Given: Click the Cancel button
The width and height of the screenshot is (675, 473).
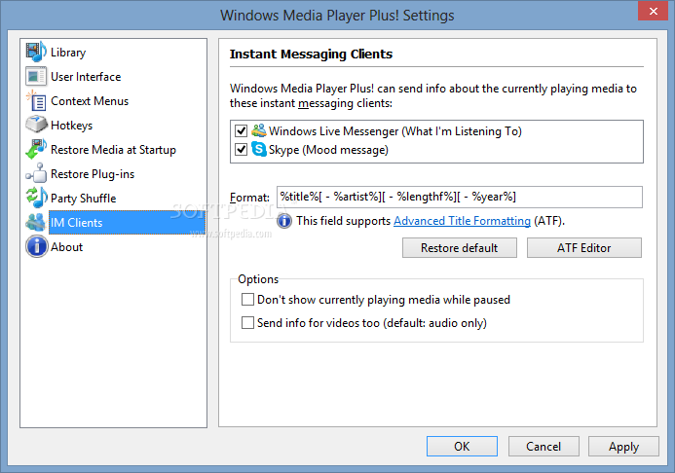Looking at the screenshot, I should 544,447.
